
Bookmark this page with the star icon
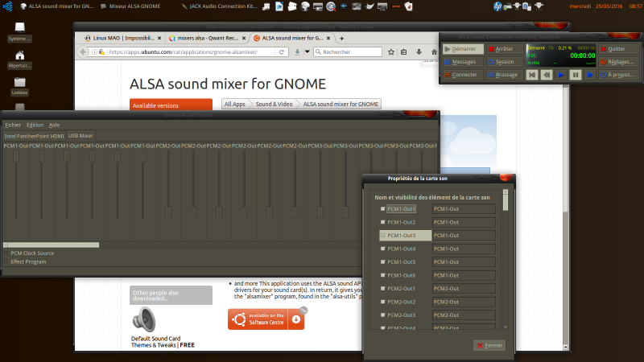click(391, 52)
